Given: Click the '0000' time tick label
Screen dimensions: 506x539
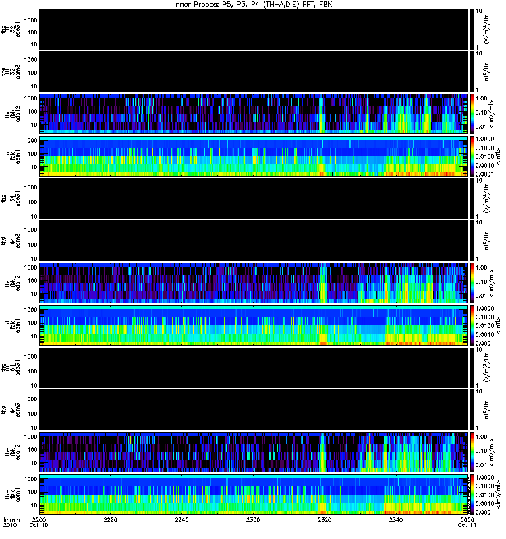Looking at the screenshot, I should click(x=467, y=519).
